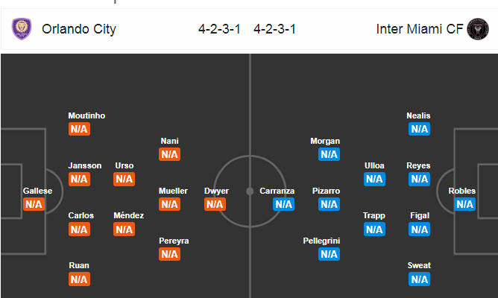Click Nani's orange N/A rating badge
This screenshot has height=298, width=498.
click(169, 154)
